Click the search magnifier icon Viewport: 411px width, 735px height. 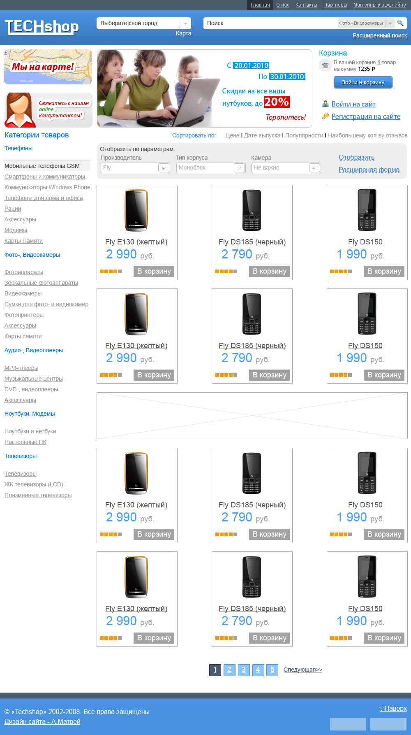point(400,23)
